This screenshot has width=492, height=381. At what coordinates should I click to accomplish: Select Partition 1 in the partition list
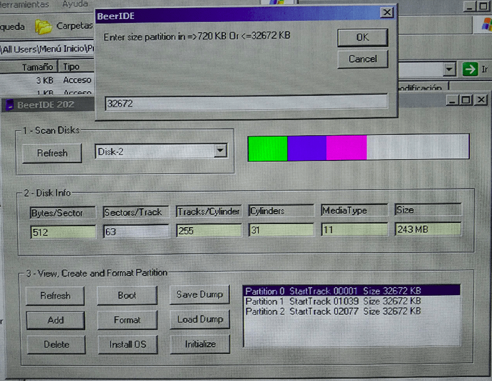click(332, 301)
